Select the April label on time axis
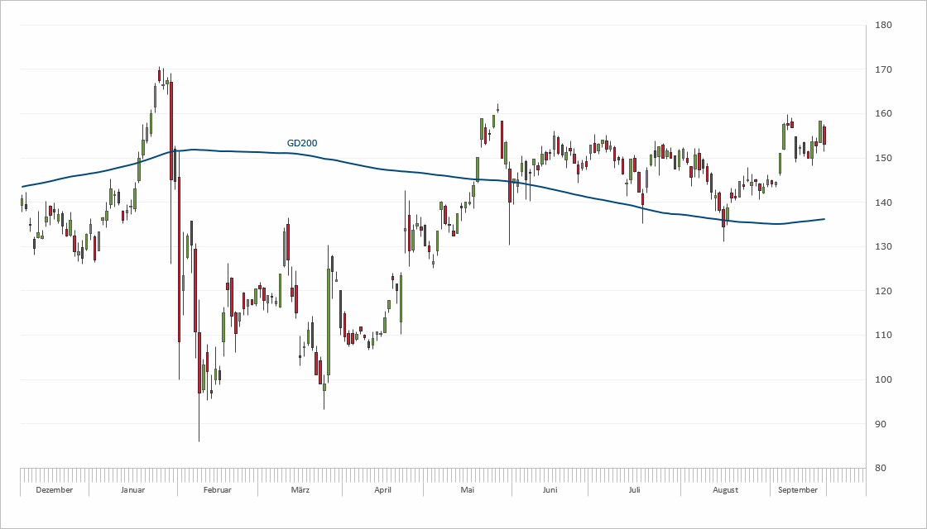This screenshot has height=529, width=927. click(x=382, y=490)
